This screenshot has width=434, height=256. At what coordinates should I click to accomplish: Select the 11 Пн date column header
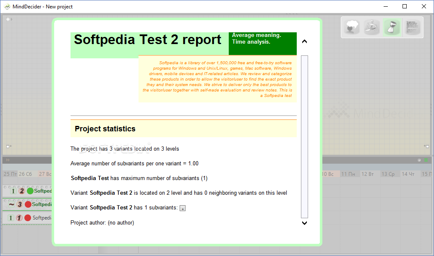pos(348,174)
